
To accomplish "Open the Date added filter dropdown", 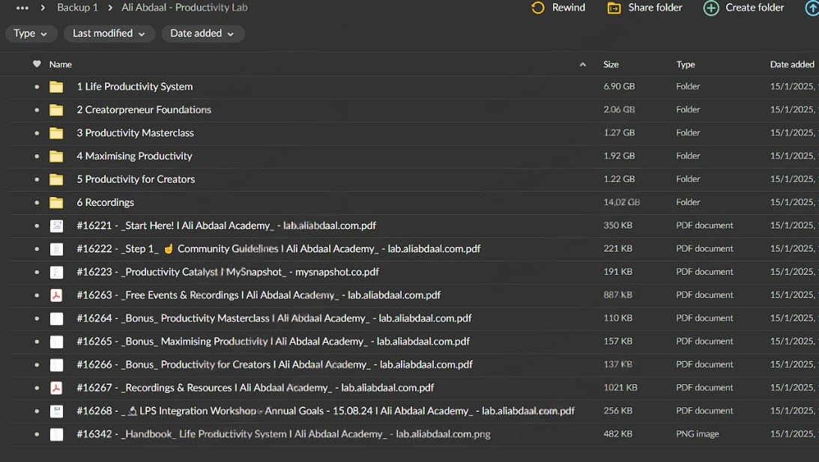I will [202, 34].
